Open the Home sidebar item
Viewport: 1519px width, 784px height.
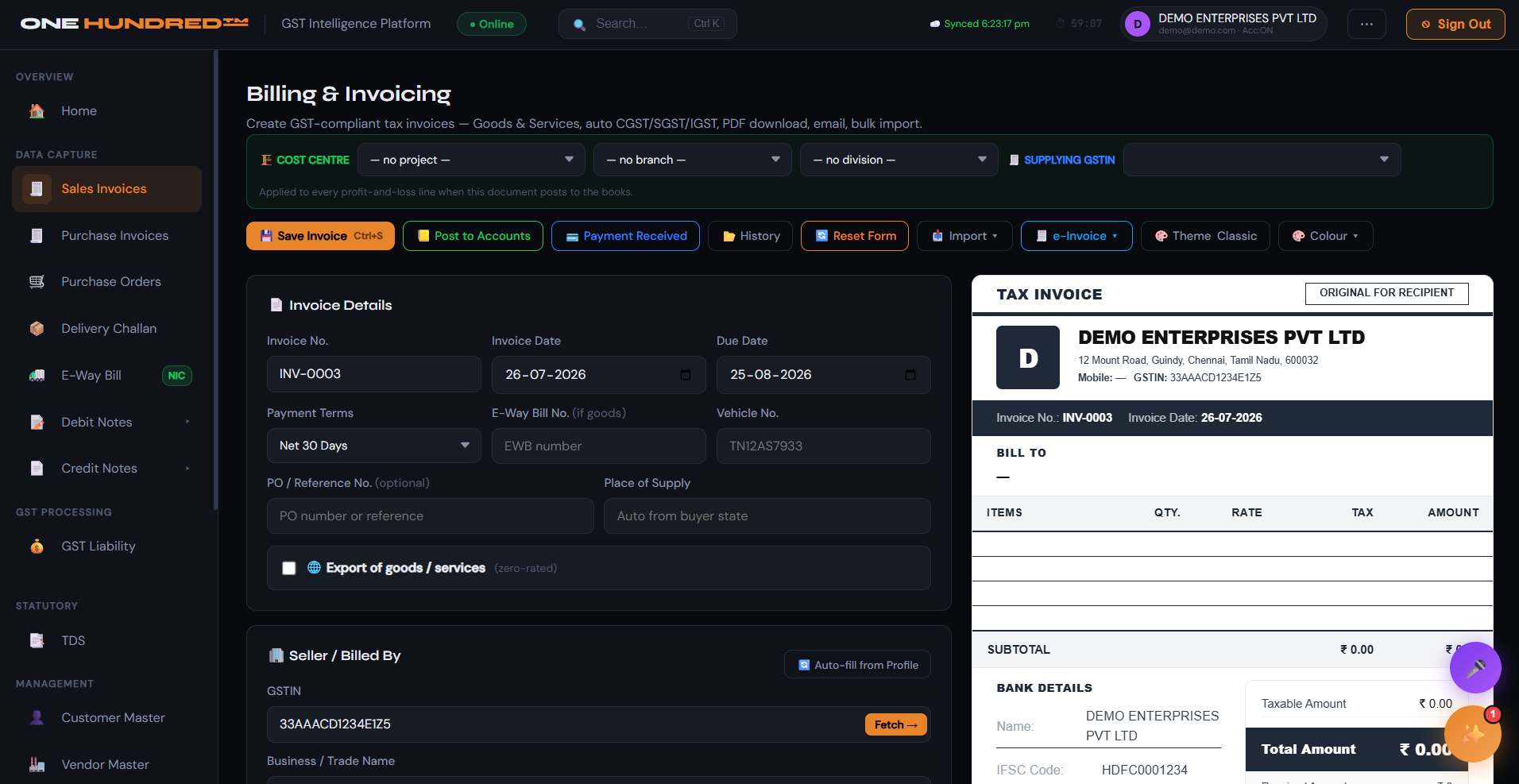[106, 111]
